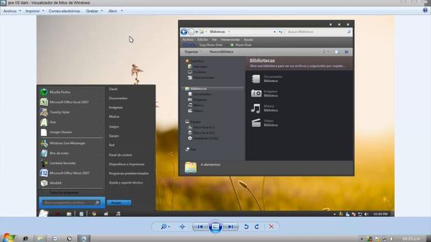
Task: Select the active Photo Viewer taskbar button
Action: [84, 239]
